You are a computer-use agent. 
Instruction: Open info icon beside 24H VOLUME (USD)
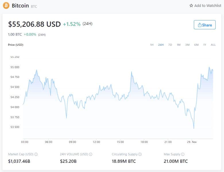tap(90, 154)
